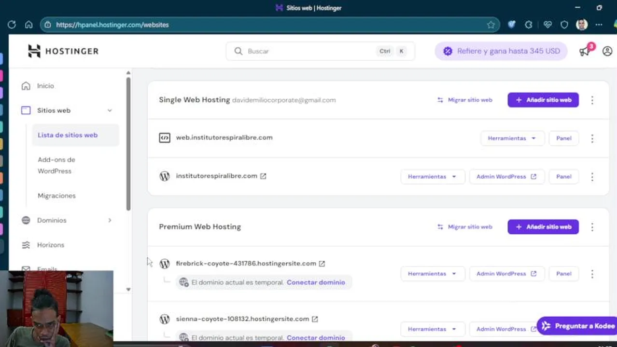
Task: Click the Buscar search field
Action: 320,51
